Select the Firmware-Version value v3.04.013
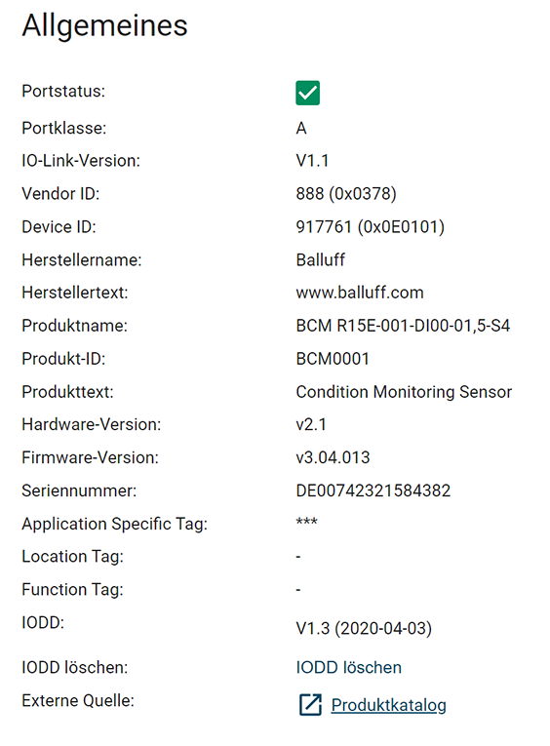Screen dimensions: 550x746 (333, 457)
